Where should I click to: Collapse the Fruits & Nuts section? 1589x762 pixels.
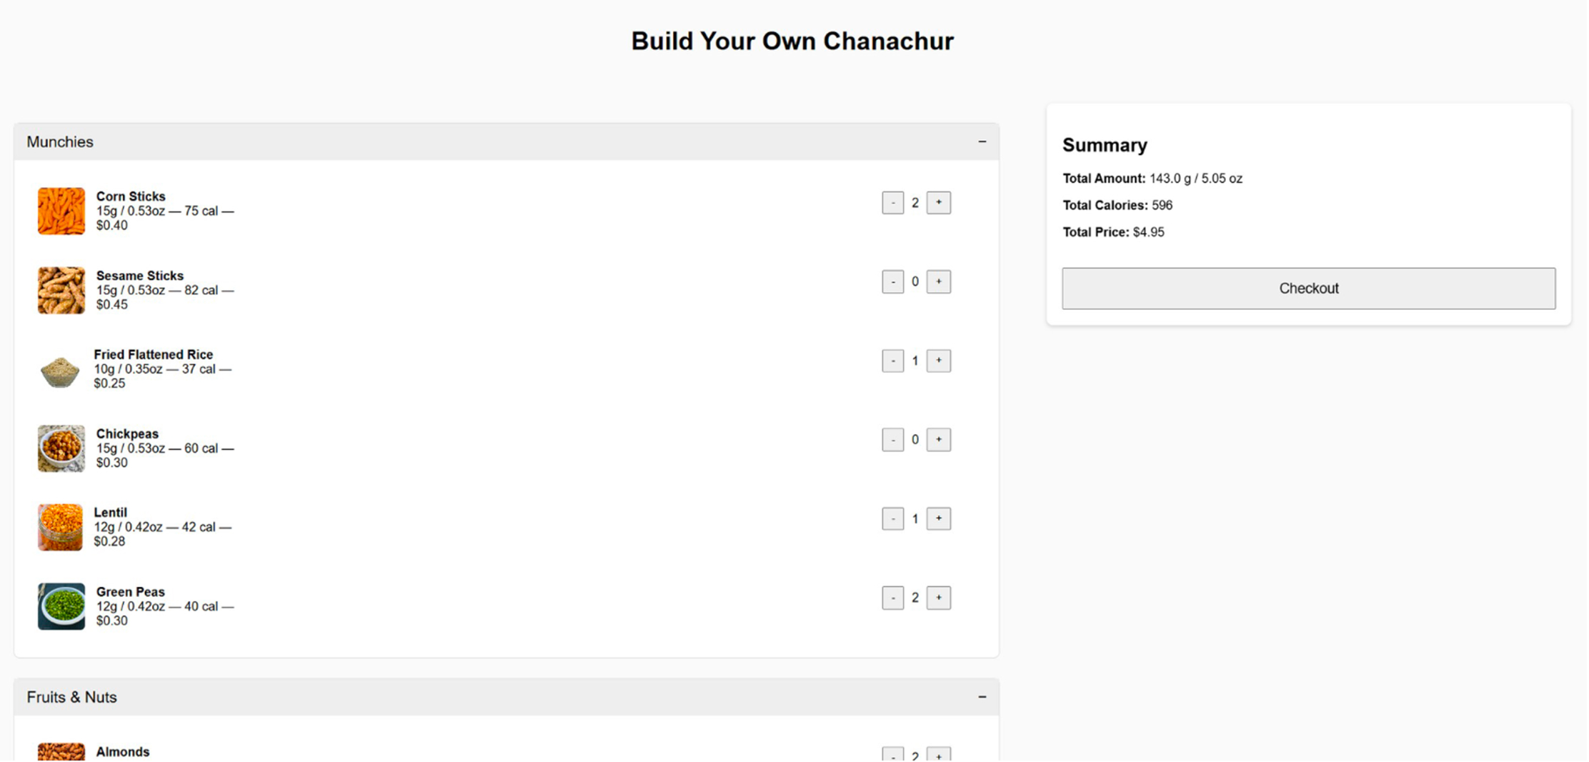click(x=982, y=697)
